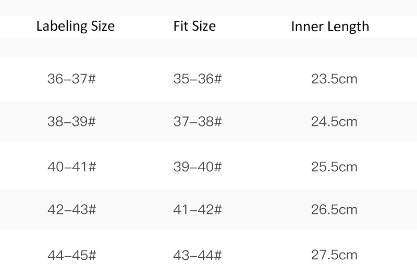Click the 24.5cm inner length value
This screenshot has height=277, width=417.
pos(334,122)
